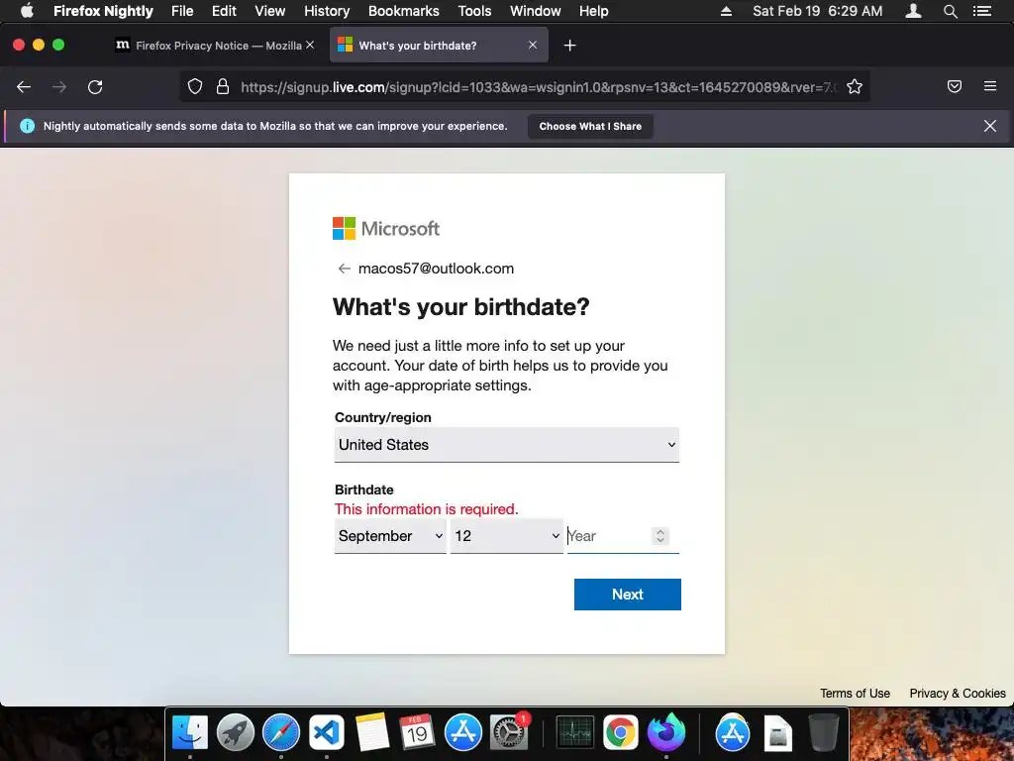1014x761 pixels.
Task: Open the File menu
Action: pyautogui.click(x=182, y=11)
